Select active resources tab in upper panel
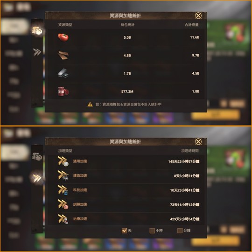Image resolution: width=252 pixels, height=252 pixels. click(37, 31)
